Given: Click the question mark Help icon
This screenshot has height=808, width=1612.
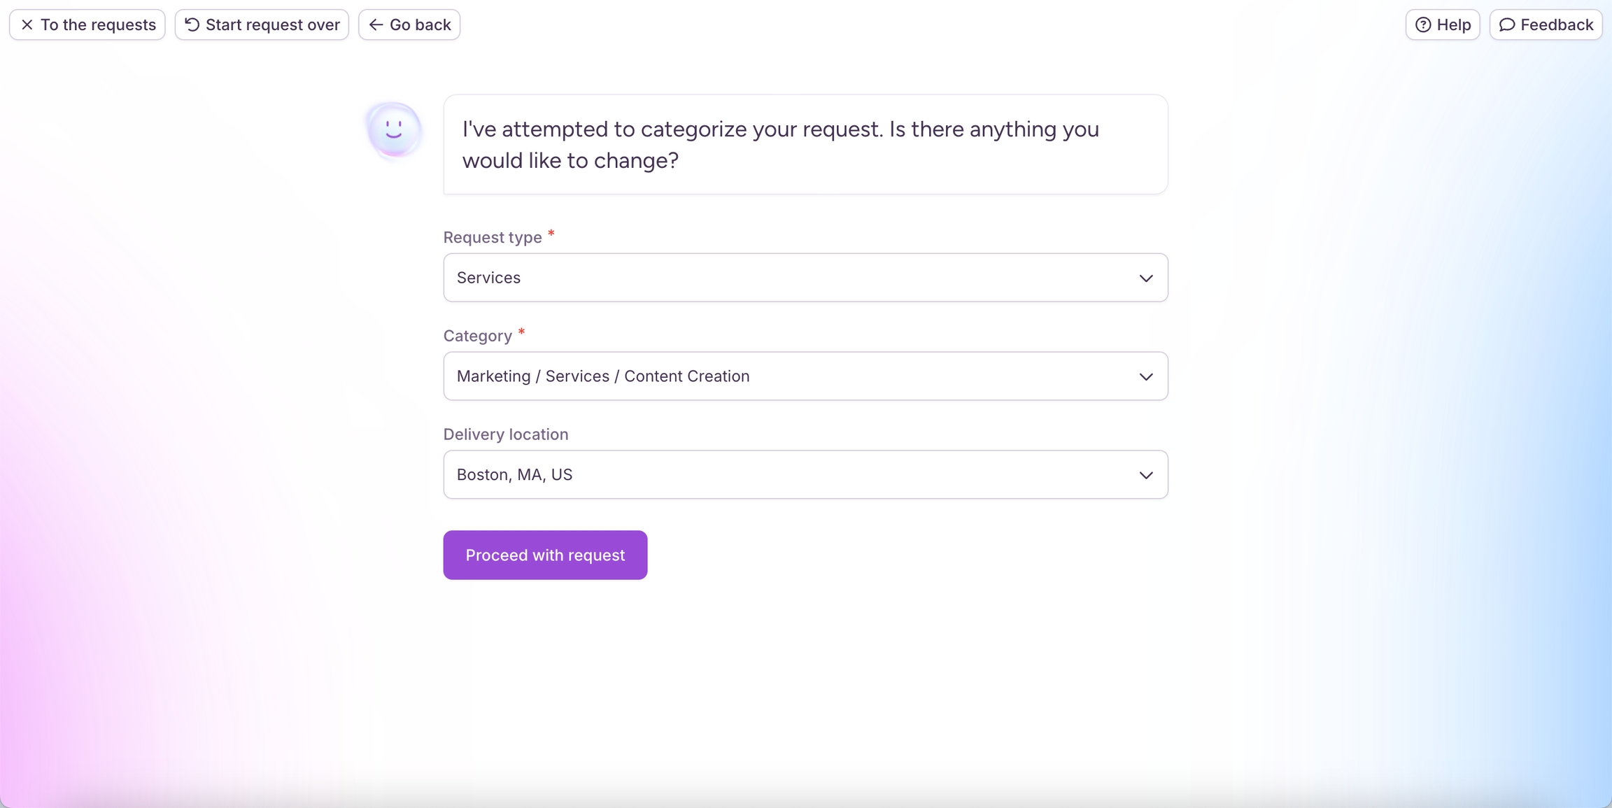Looking at the screenshot, I should (1423, 25).
